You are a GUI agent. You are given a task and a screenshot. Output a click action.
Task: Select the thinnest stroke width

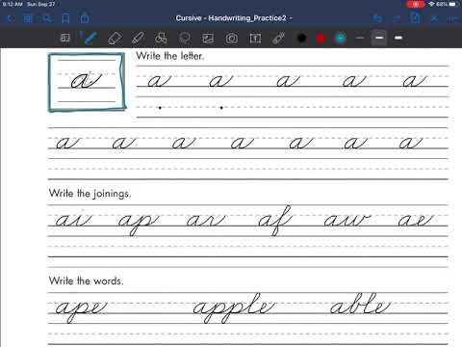pyautogui.click(x=360, y=38)
